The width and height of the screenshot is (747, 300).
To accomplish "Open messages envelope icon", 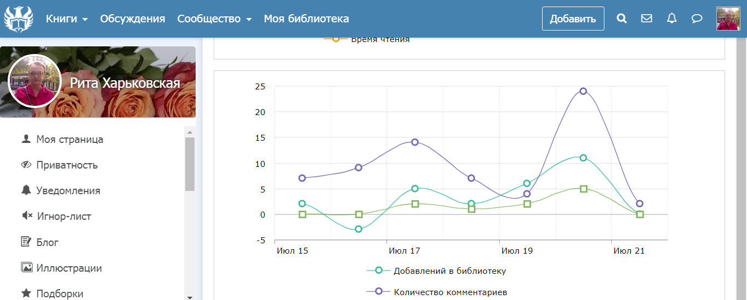I will tap(646, 19).
